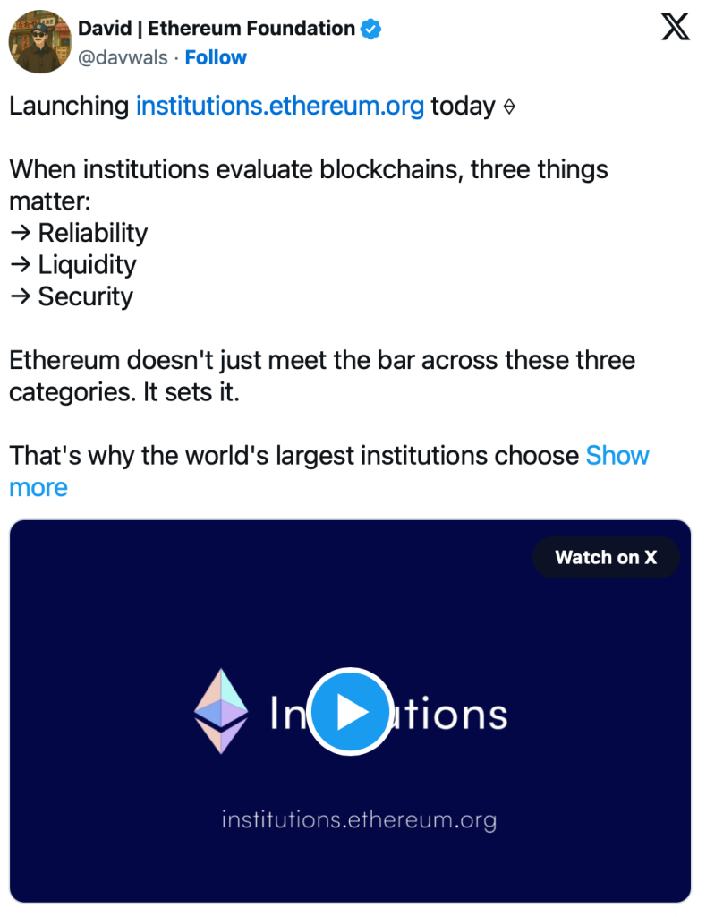Screen dimensions: 706x917
Task: Click the "Ethereum doesn't just meet the bar" sentence
Action: click(x=322, y=361)
